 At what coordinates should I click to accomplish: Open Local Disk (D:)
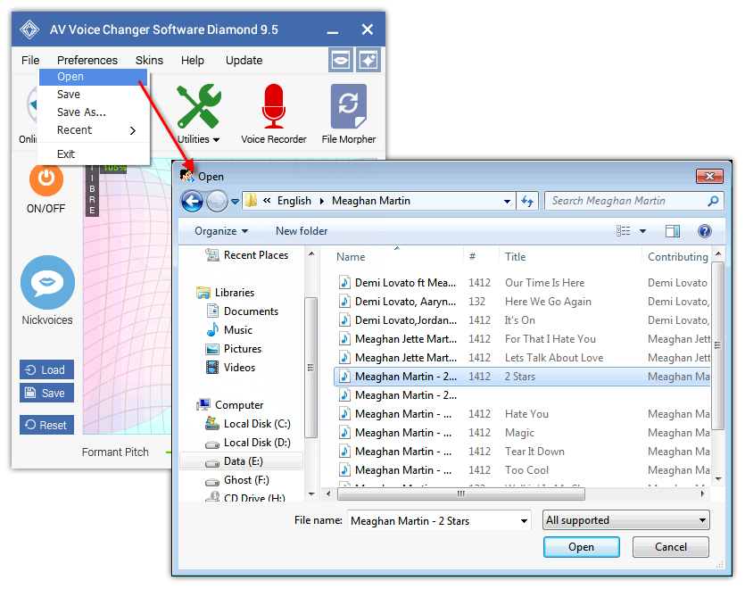coord(247,443)
